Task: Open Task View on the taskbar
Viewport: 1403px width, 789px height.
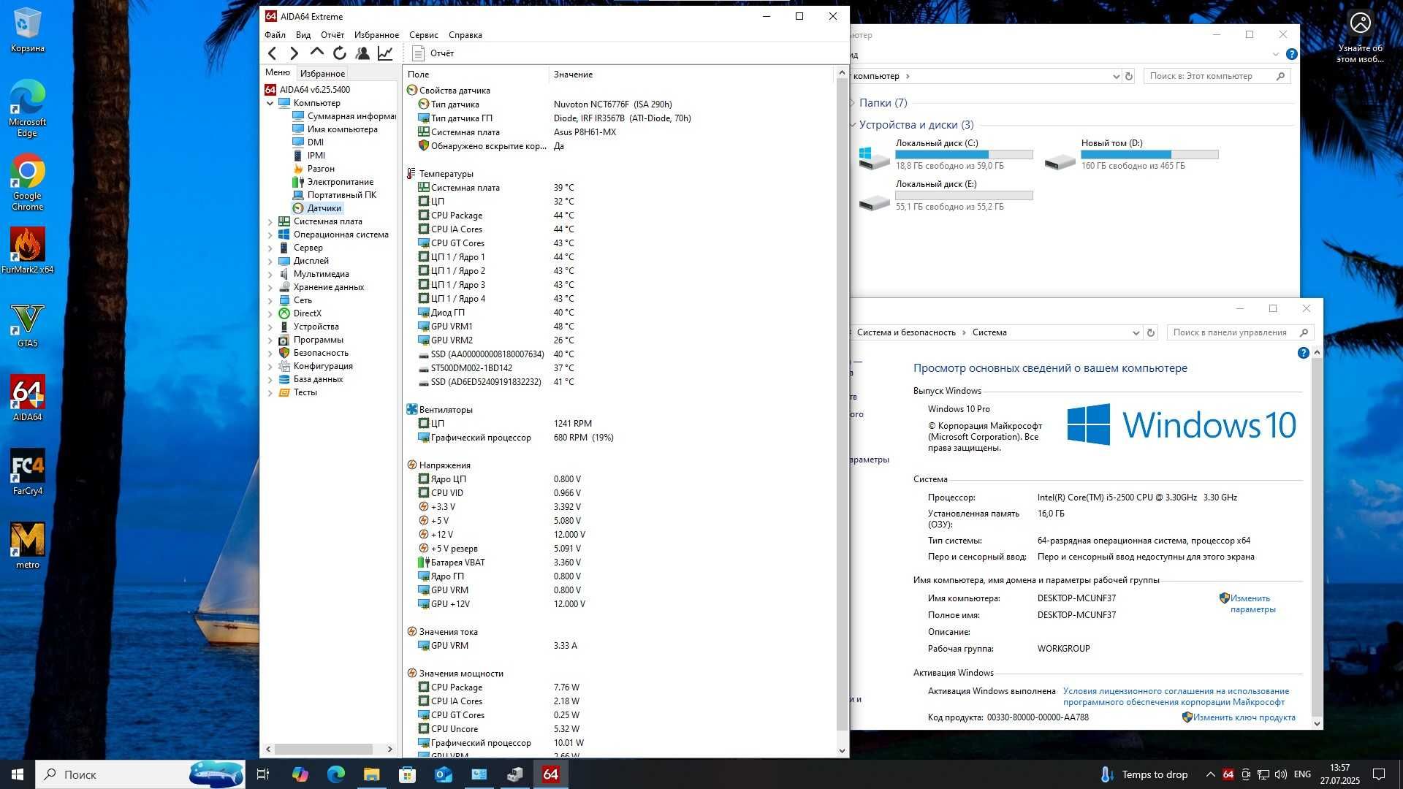Action: (263, 774)
